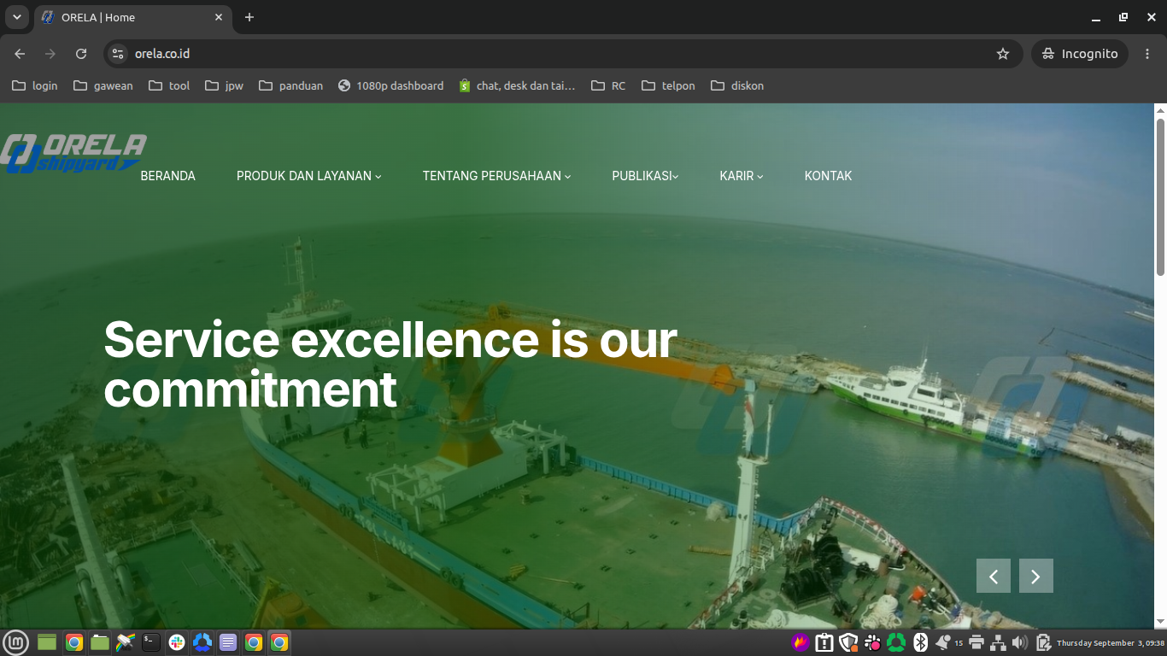
Task: Bookmark this page with the star icon
Action: click(x=1003, y=54)
